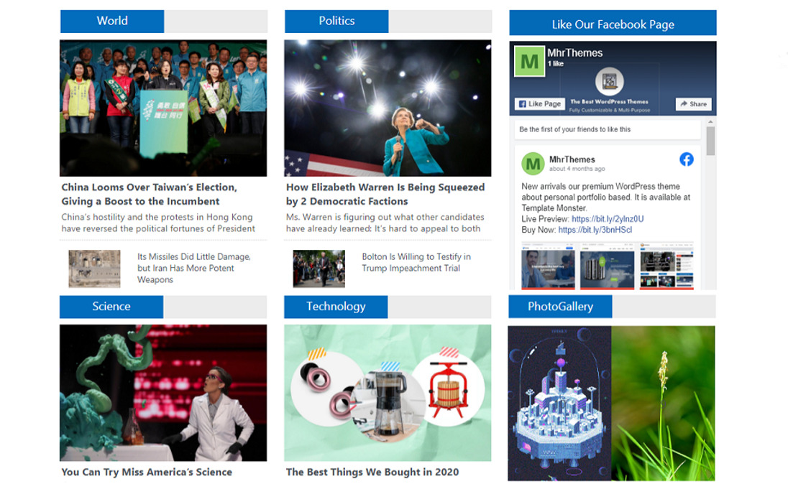Select the Science section heading
The width and height of the screenshot is (788, 489).
(111, 307)
